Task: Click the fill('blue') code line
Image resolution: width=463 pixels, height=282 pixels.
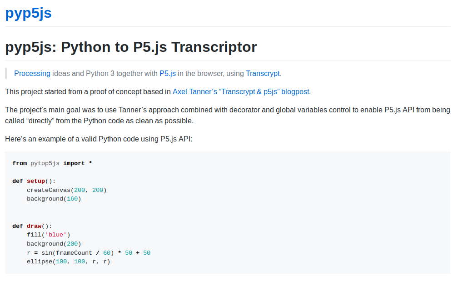Action: (x=48, y=235)
